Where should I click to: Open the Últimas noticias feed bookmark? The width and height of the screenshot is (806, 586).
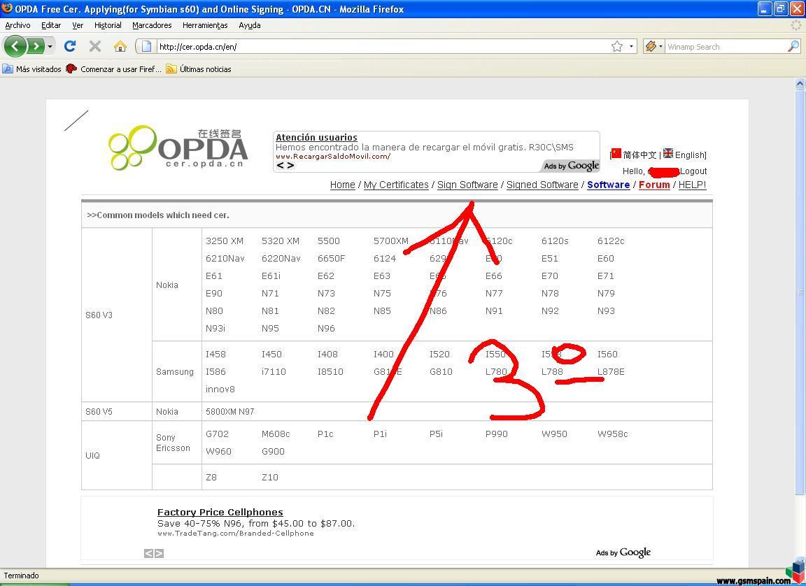tap(199, 69)
